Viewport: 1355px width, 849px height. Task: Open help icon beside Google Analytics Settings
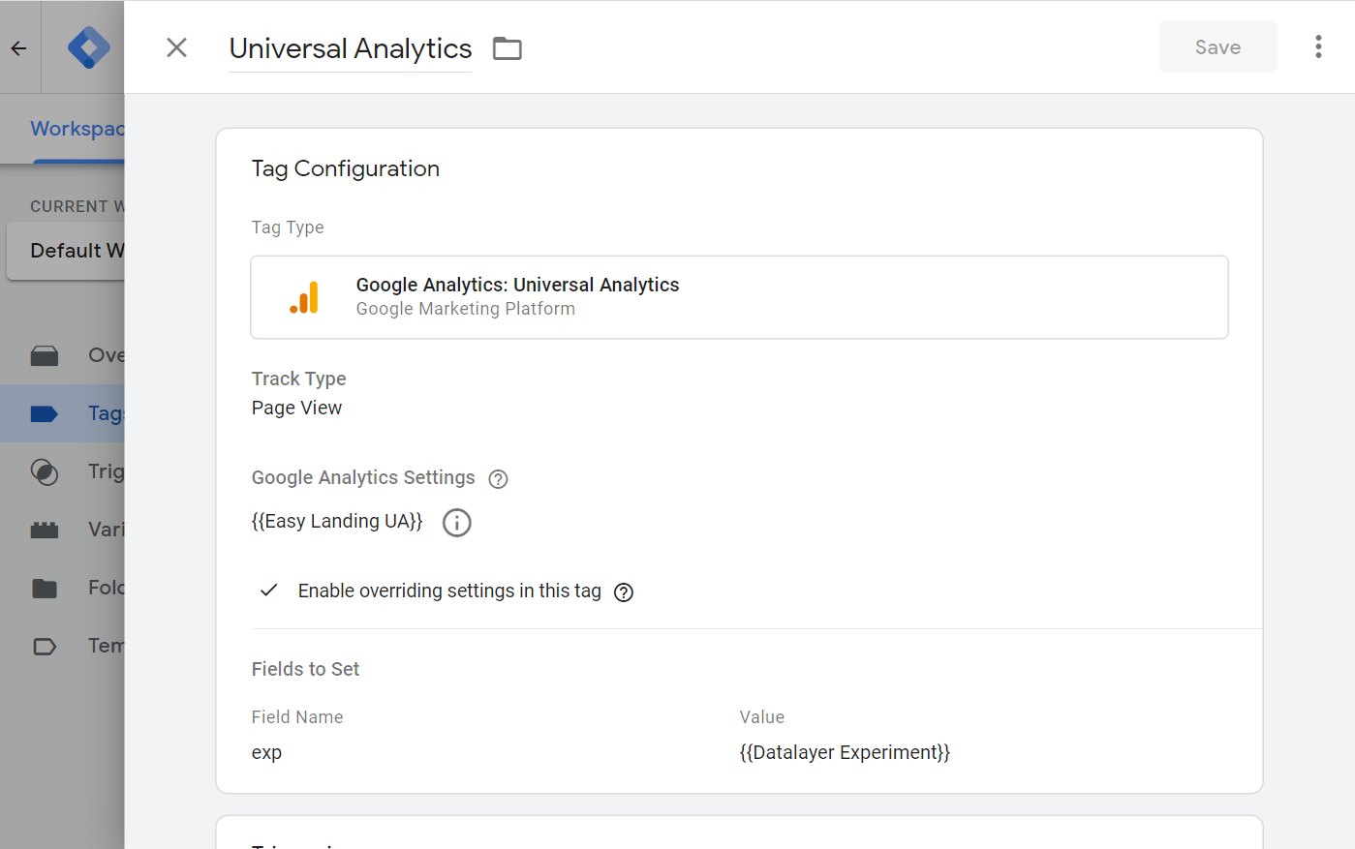[x=498, y=479]
